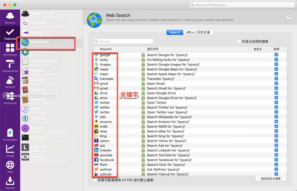Select the Features section checkmark icon

[x=10, y=32]
